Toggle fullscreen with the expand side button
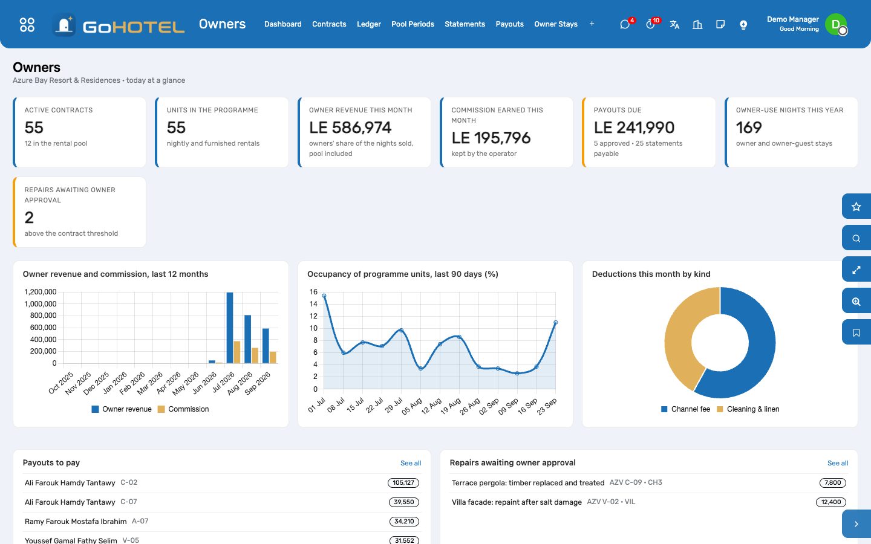871x544 pixels. click(856, 270)
